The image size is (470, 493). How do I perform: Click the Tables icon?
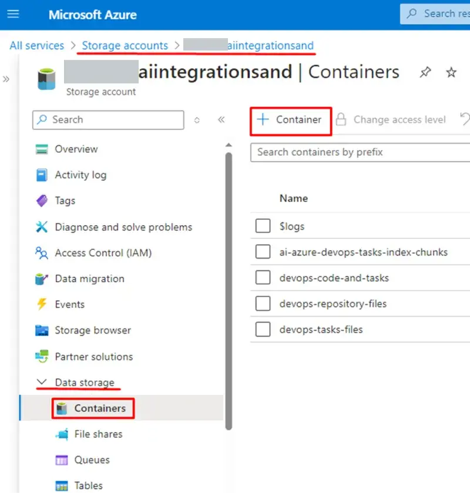click(62, 486)
